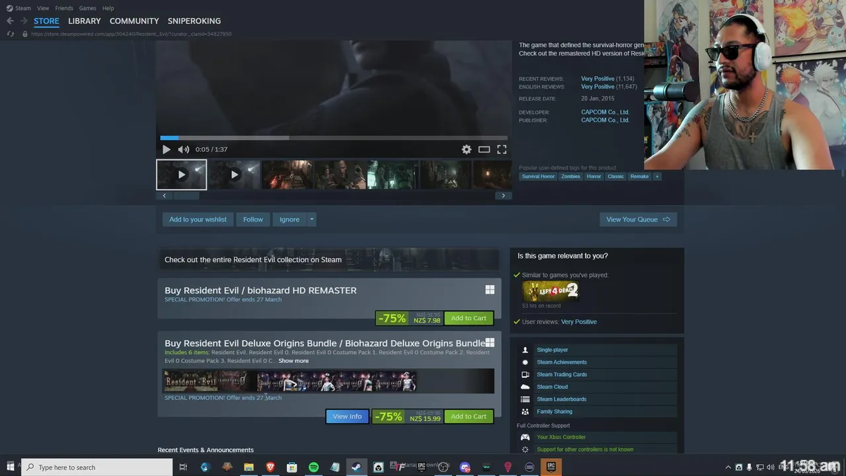Open the STORE tab

(46, 21)
